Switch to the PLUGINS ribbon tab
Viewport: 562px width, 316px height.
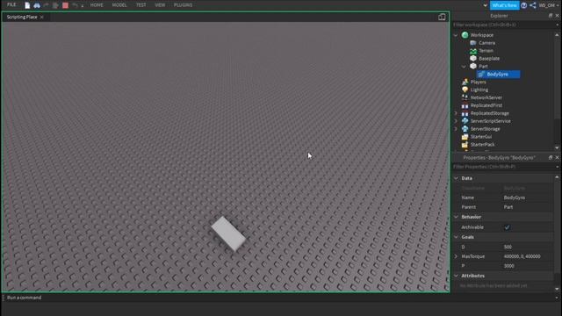tap(183, 5)
